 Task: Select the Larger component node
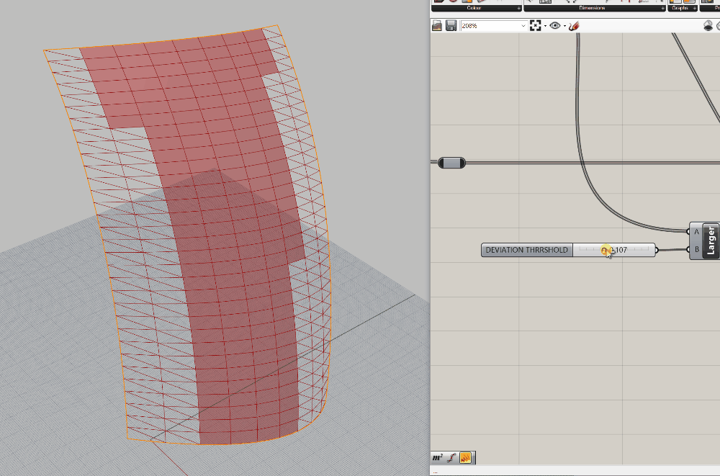pos(711,241)
